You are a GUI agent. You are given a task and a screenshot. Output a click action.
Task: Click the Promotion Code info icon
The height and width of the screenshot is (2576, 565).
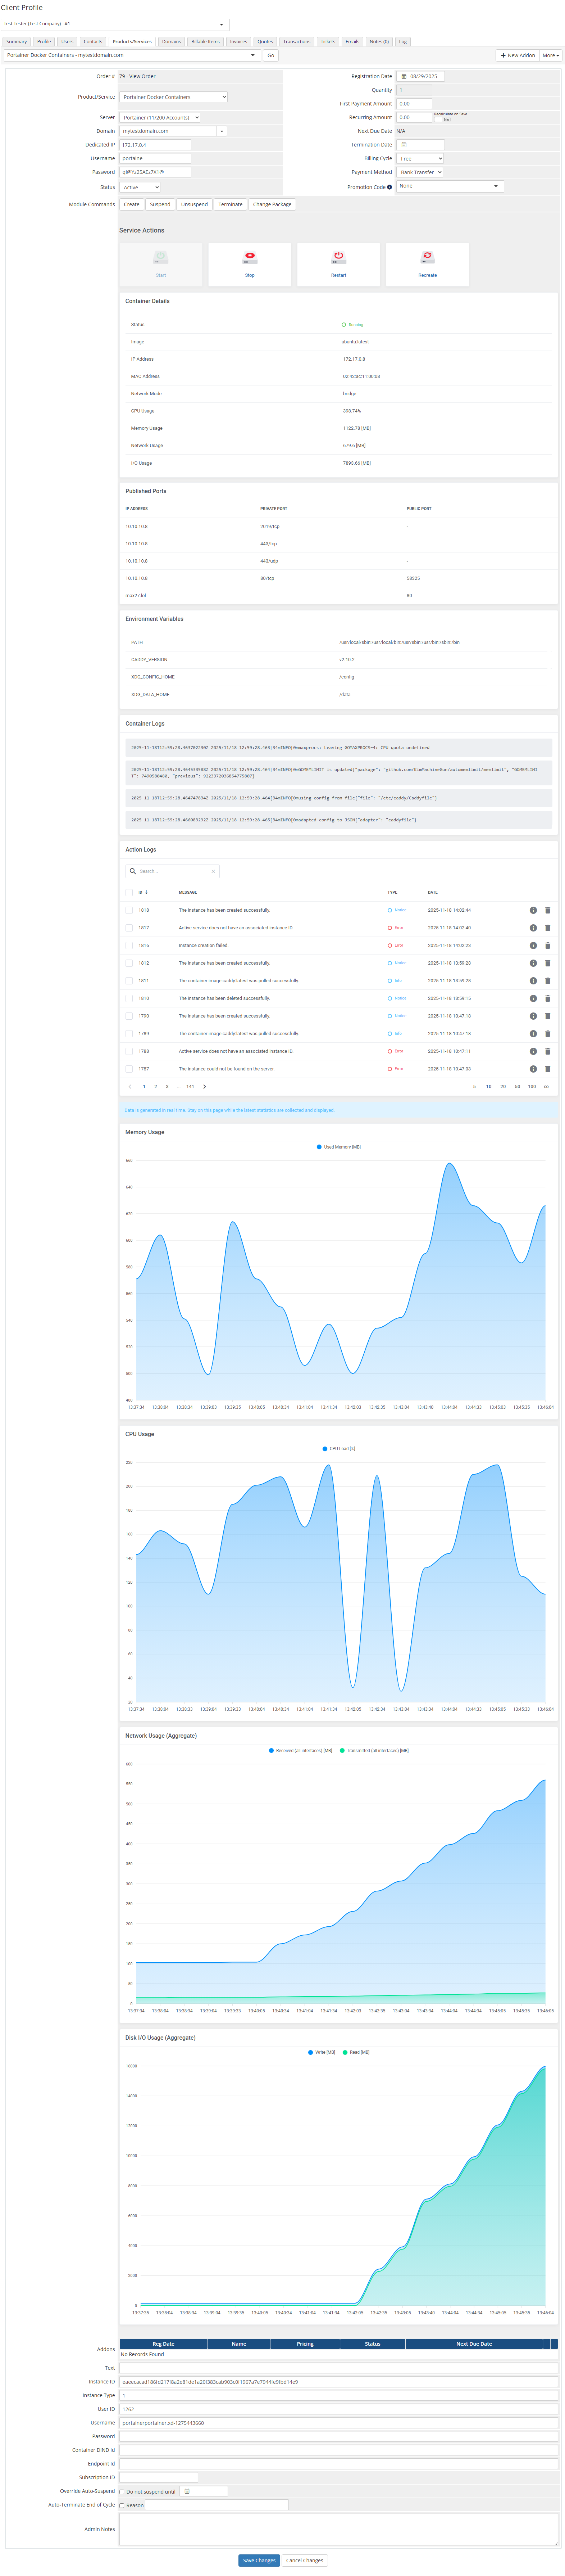[390, 187]
